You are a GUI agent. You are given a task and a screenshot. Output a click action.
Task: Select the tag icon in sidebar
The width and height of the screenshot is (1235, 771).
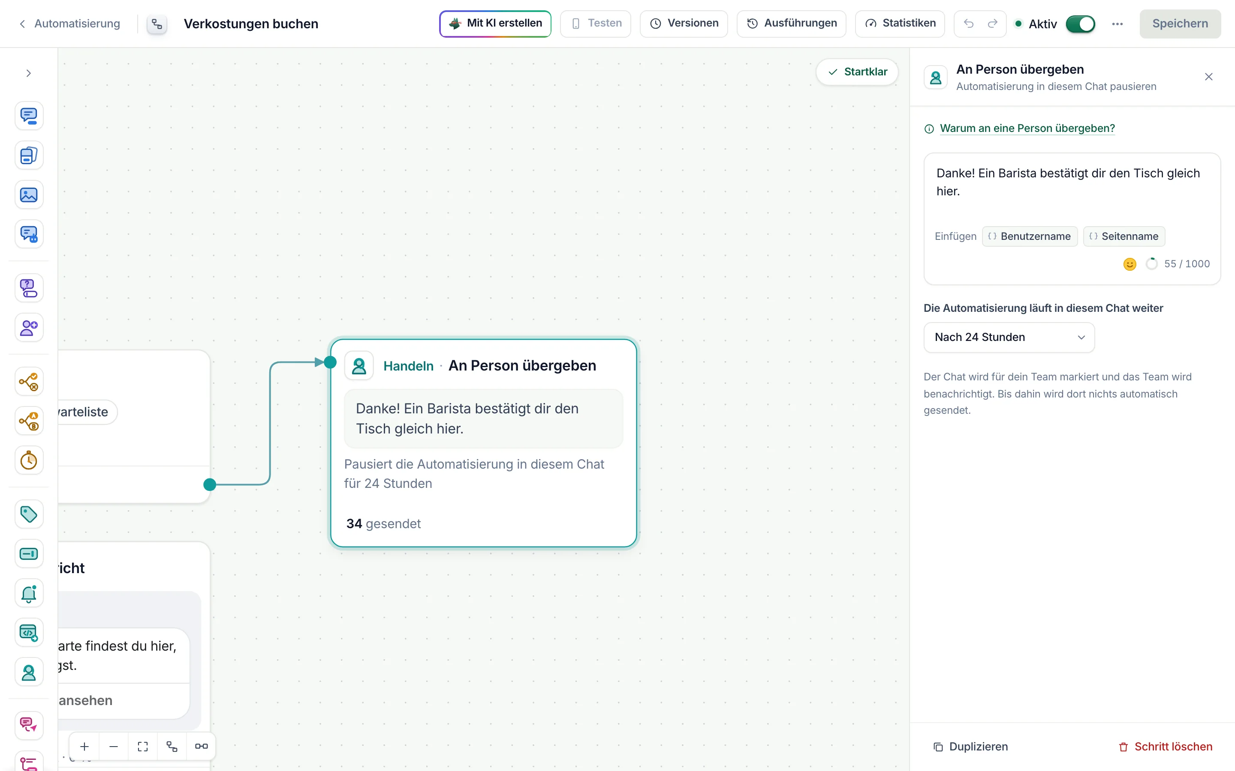[29, 514]
